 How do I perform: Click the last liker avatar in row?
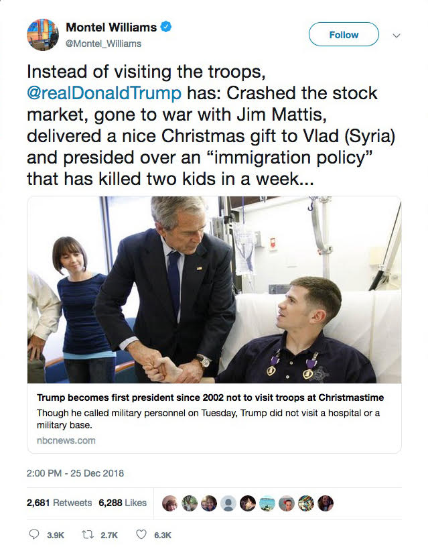(x=325, y=503)
